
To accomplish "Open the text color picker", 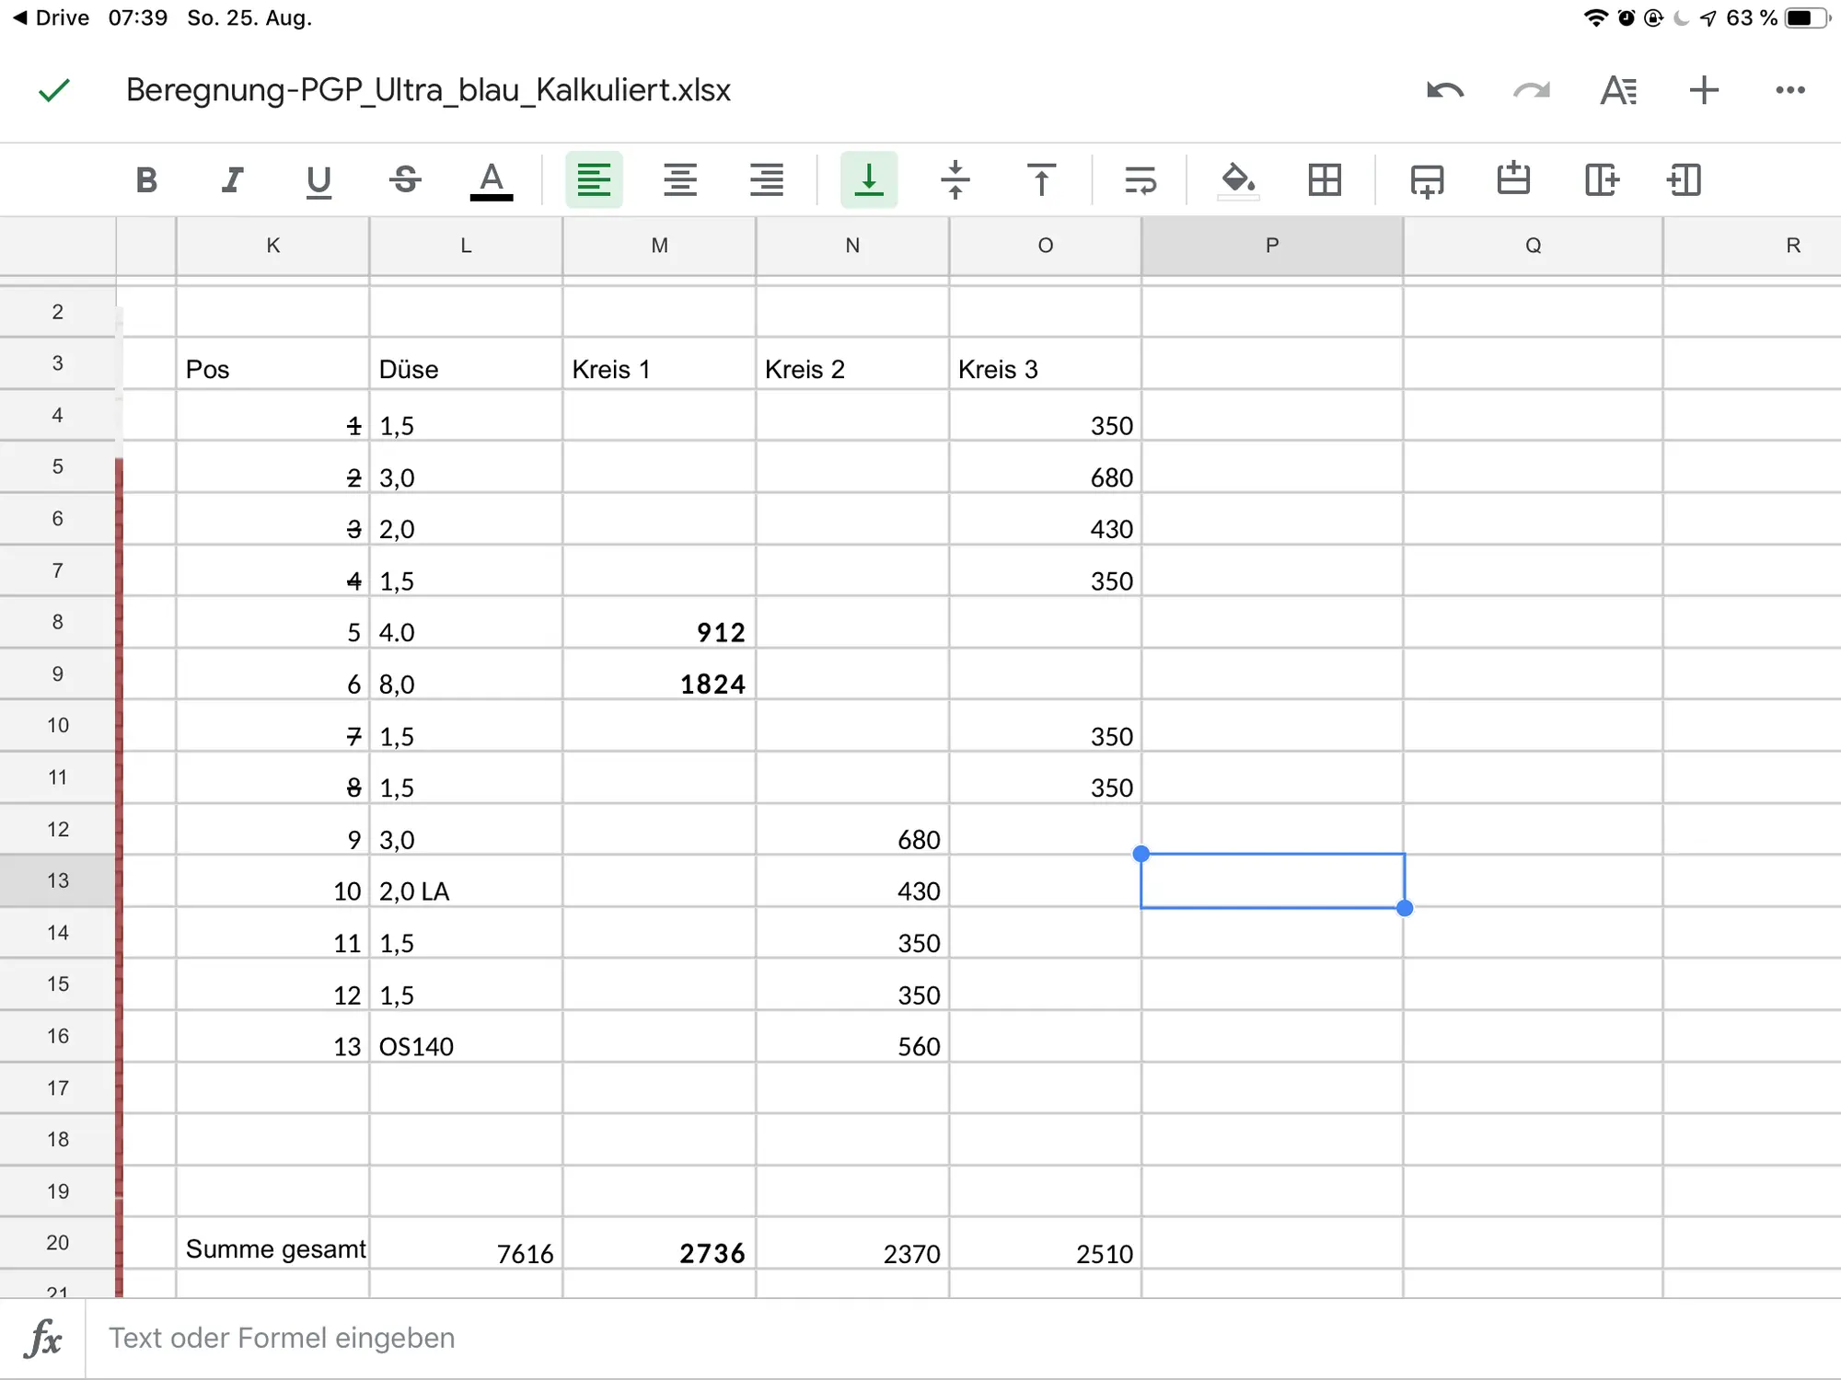I will [492, 179].
